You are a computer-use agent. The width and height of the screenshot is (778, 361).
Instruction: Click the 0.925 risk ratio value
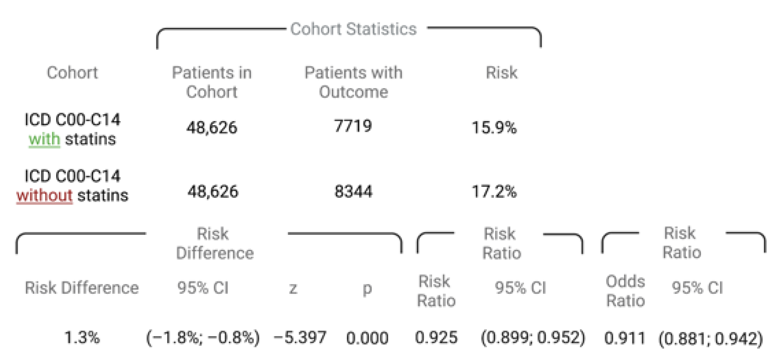point(436,337)
